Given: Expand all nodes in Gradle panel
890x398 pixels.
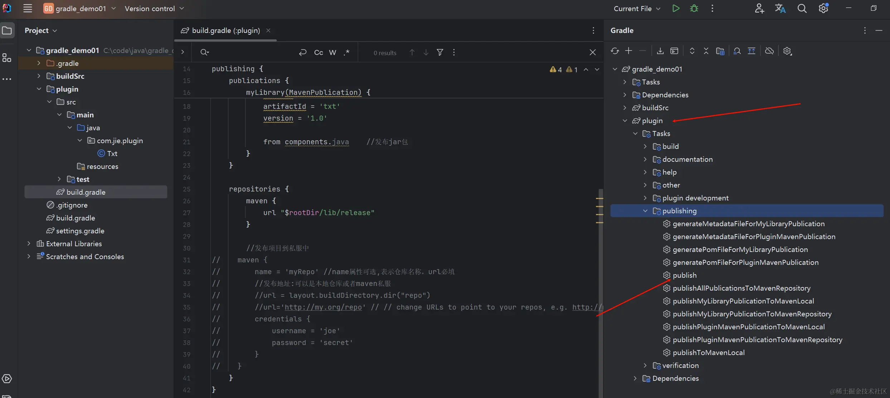Looking at the screenshot, I should click(x=692, y=51).
